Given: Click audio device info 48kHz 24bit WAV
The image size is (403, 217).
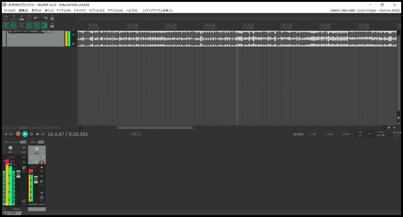Looking at the screenshot, I should [x=365, y=10].
